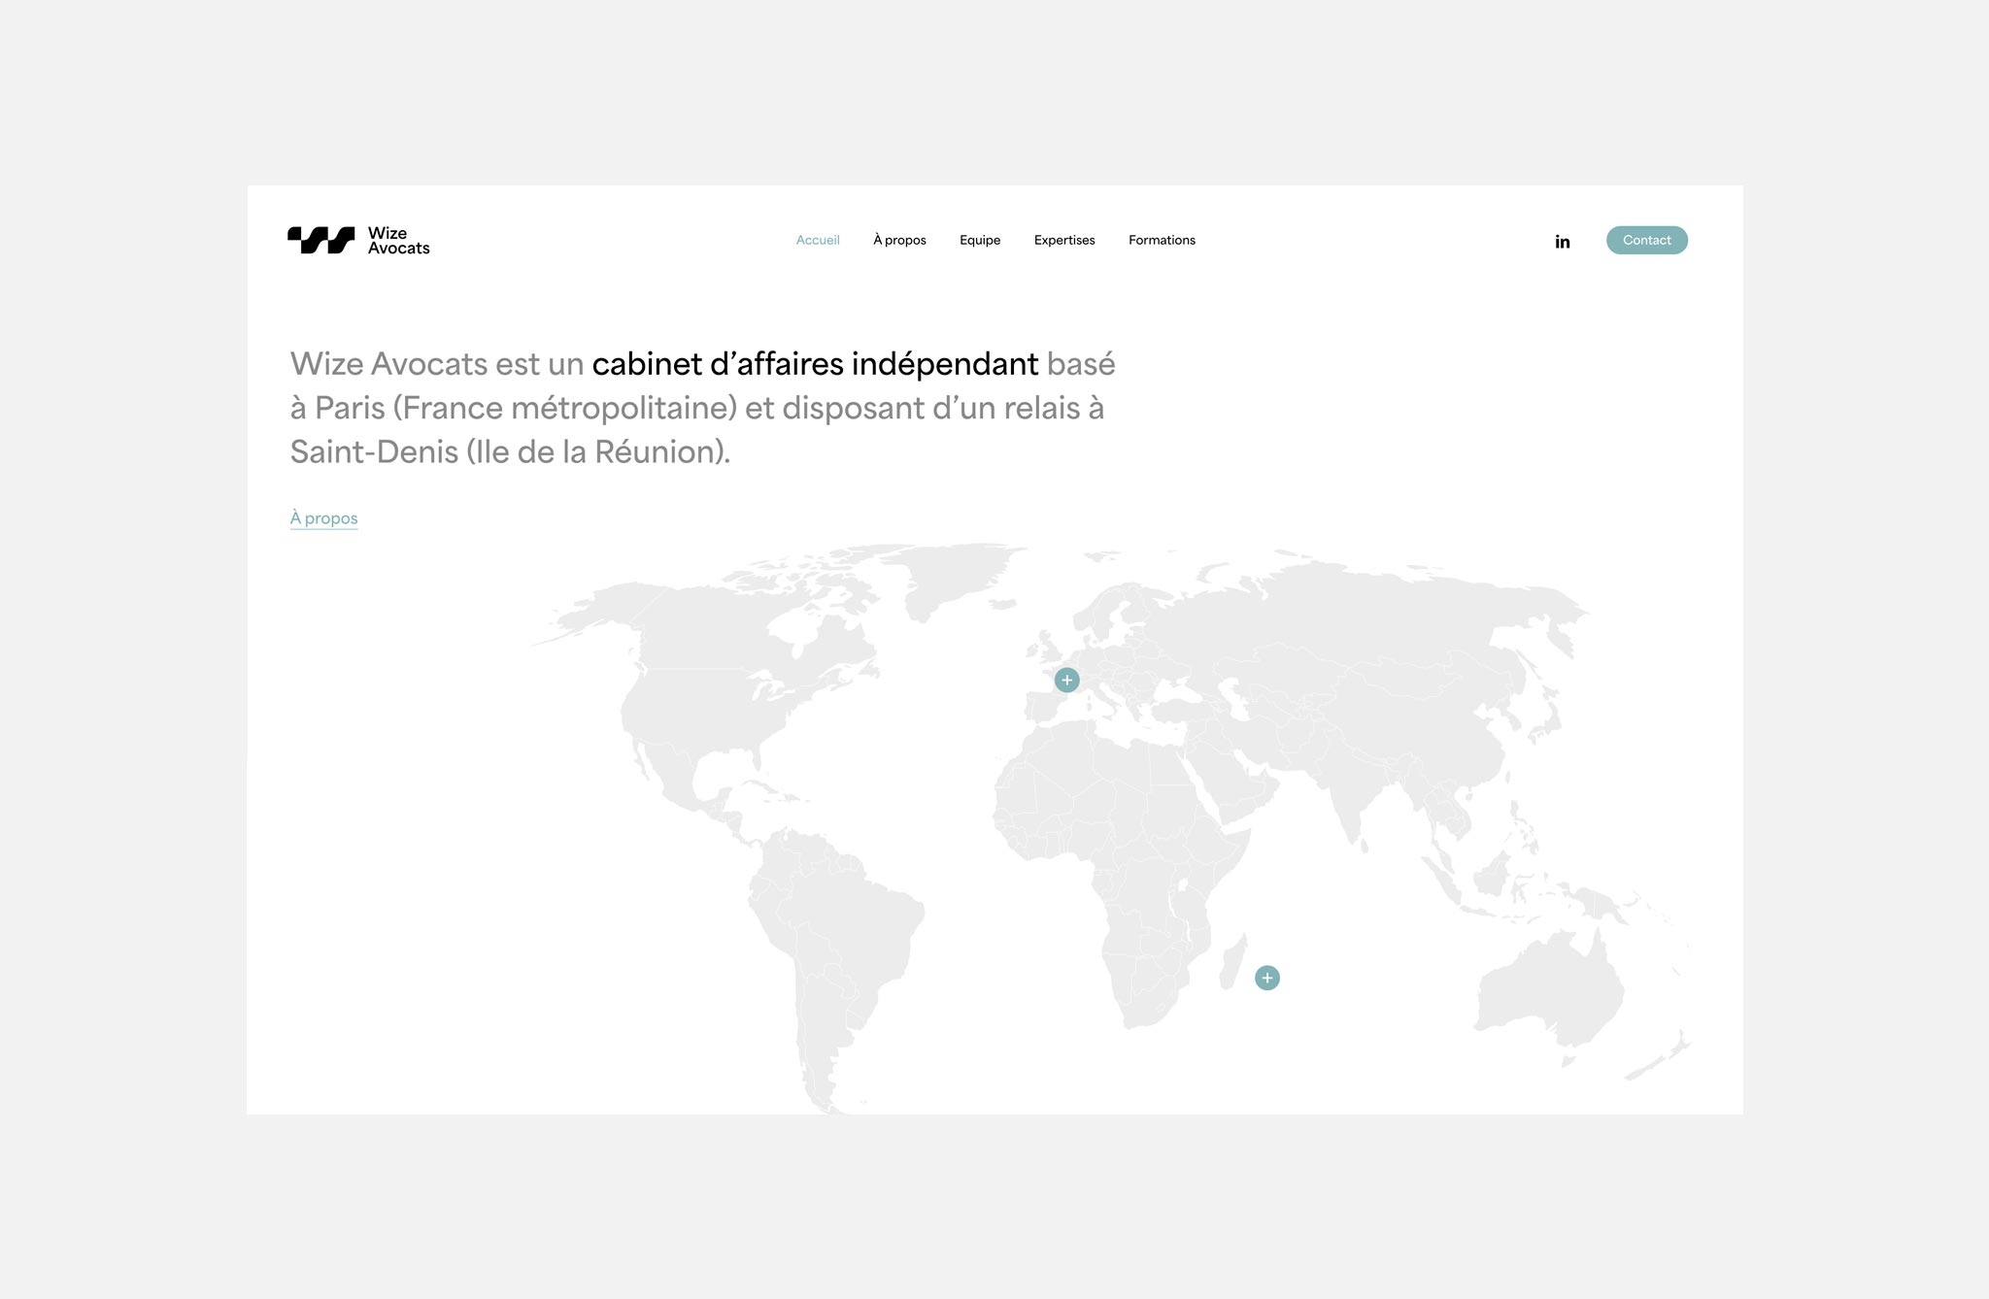Navigate to the Formations page
The height and width of the screenshot is (1299, 1989).
coord(1162,240)
